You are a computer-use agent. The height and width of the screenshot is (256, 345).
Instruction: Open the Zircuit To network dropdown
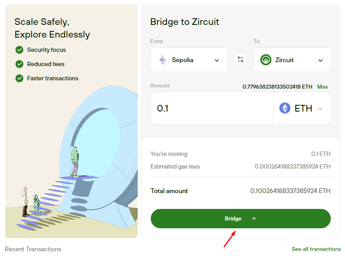[320, 61]
